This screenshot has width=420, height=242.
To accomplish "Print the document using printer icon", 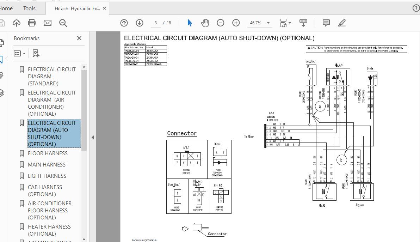I will click(32, 23).
